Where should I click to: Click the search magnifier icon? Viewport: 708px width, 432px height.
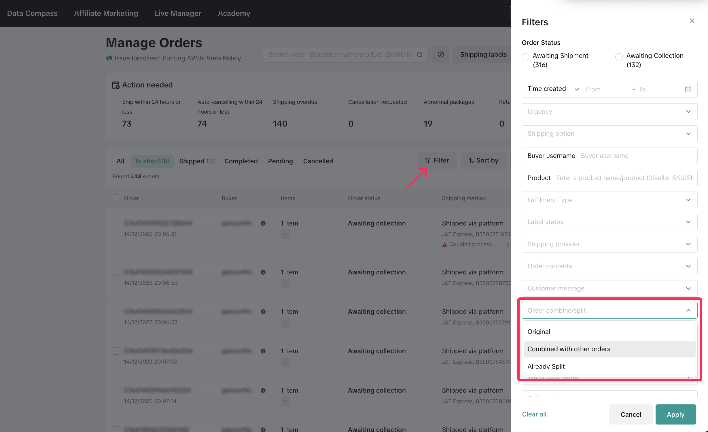point(420,55)
